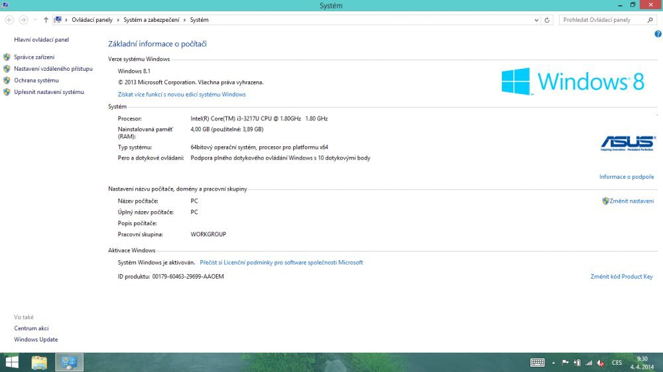This screenshot has width=663, height=372.
Task: Open 'Informace o podpoře' link
Action: [x=627, y=177]
